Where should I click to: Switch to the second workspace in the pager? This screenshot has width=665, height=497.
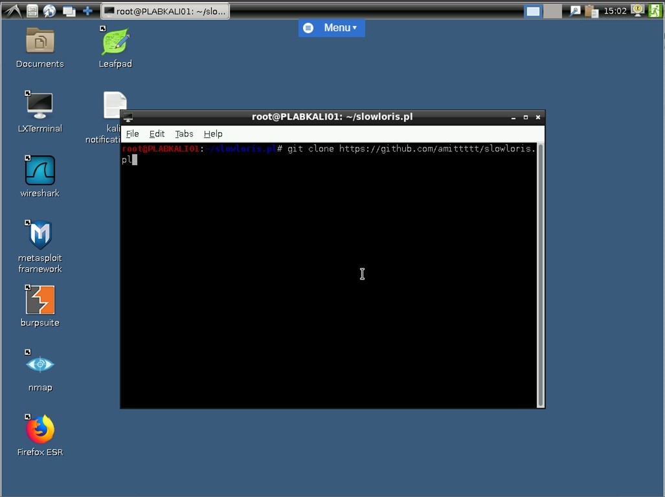click(x=552, y=10)
